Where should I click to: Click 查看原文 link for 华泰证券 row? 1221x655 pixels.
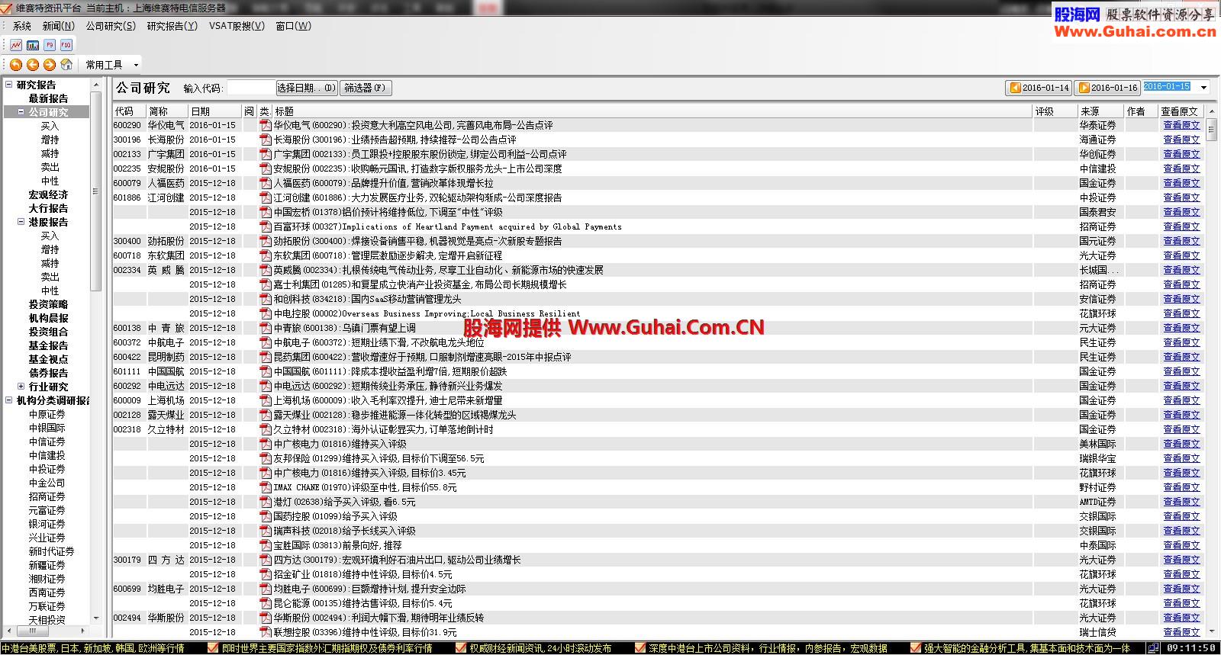1181,125
